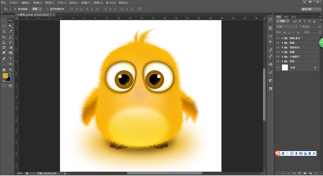This screenshot has height=176, width=323.
Task: Select the Ellipse shape tool
Action: tap(11, 64)
